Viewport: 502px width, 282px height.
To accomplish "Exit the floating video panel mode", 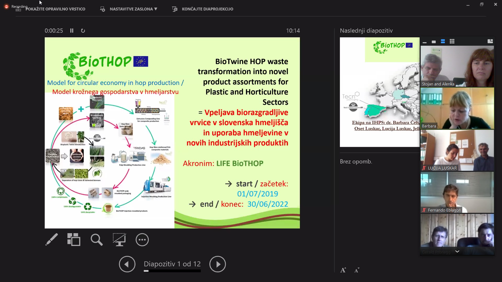I will coord(490,41).
